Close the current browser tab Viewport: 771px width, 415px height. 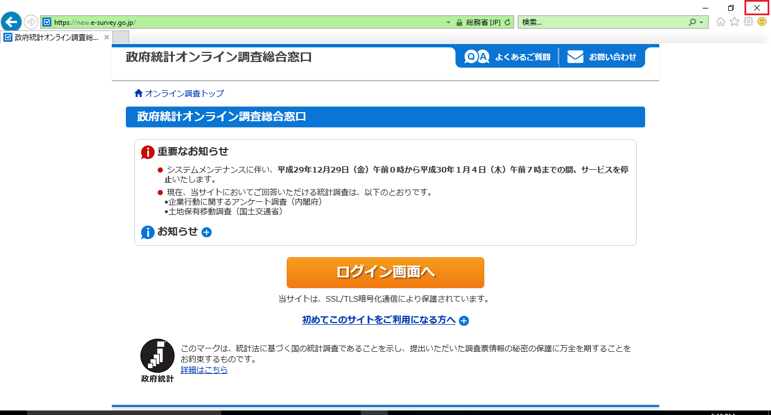coord(107,37)
